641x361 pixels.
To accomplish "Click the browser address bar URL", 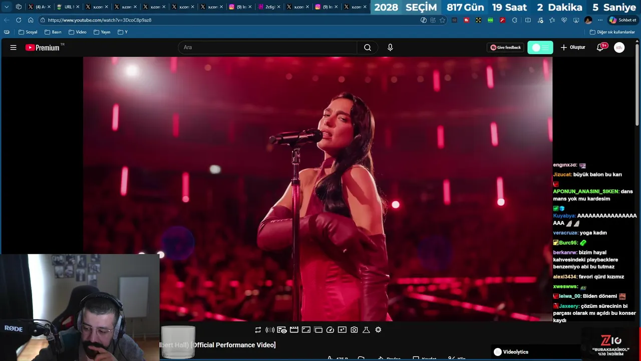I will (x=100, y=20).
